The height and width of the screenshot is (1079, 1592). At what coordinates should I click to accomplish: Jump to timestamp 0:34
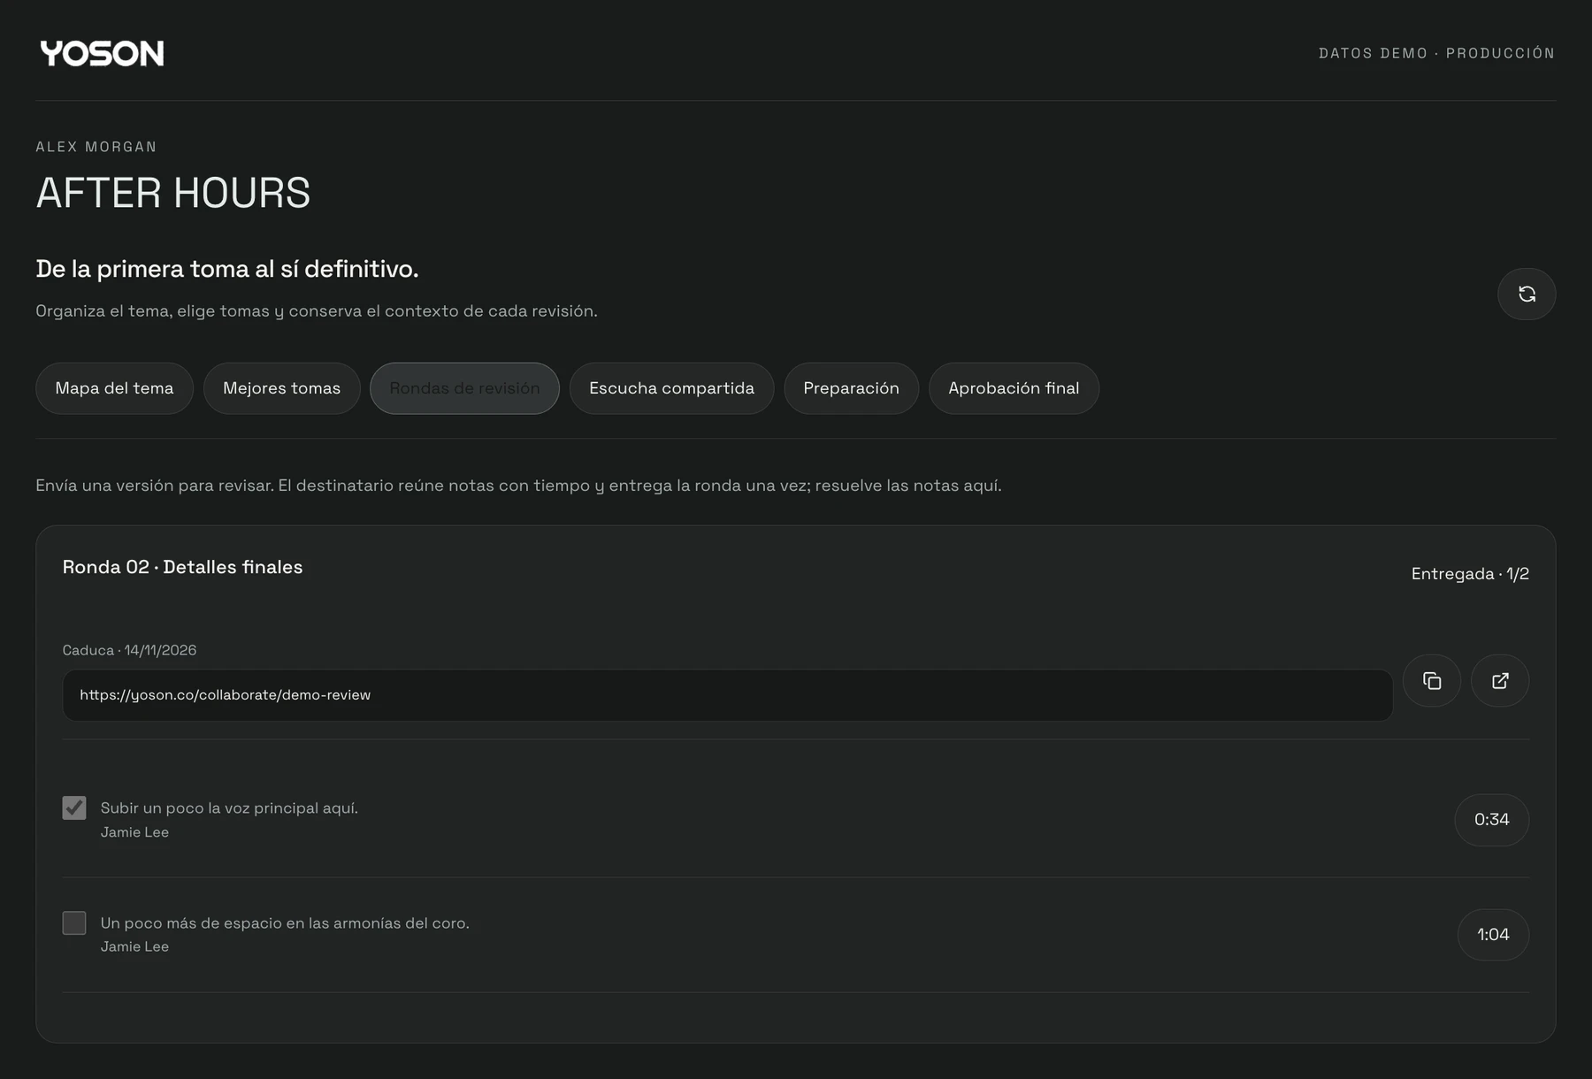coord(1491,820)
